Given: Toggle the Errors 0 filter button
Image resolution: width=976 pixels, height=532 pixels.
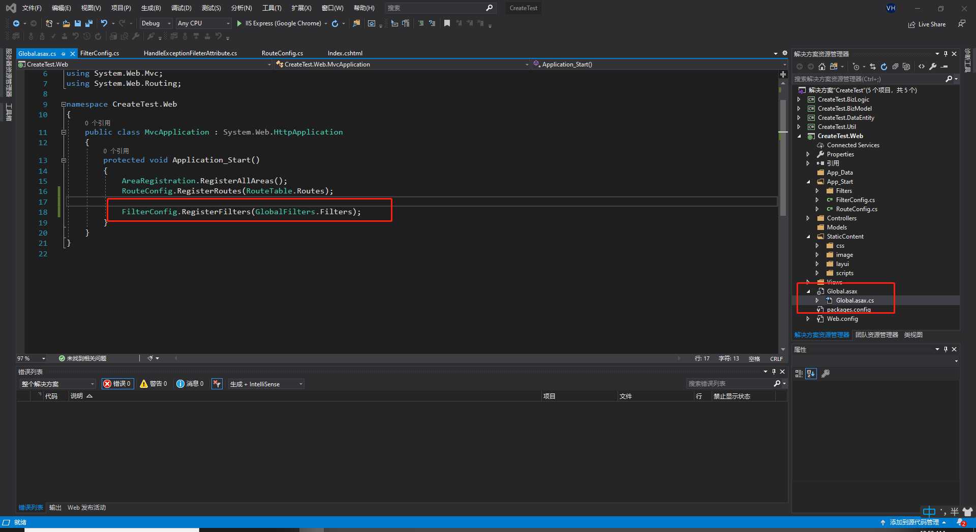Looking at the screenshot, I should coord(117,384).
